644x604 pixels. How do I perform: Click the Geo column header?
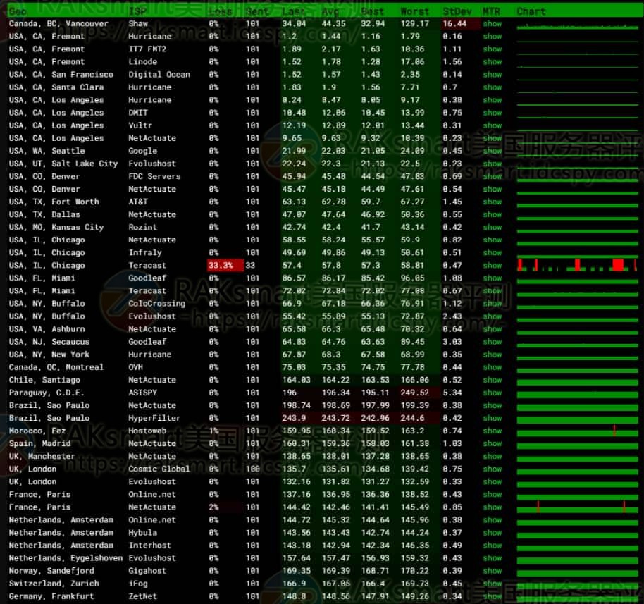(18, 11)
